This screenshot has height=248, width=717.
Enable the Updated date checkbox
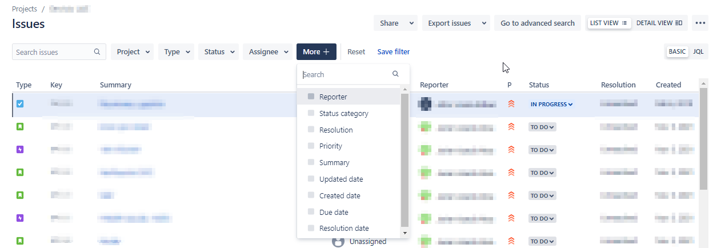pyautogui.click(x=311, y=179)
